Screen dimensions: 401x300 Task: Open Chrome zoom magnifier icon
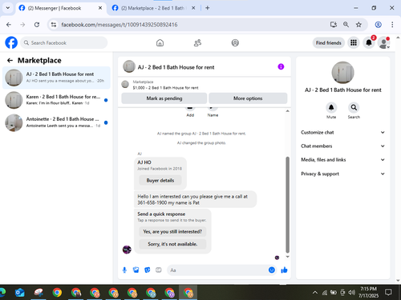coord(346,25)
